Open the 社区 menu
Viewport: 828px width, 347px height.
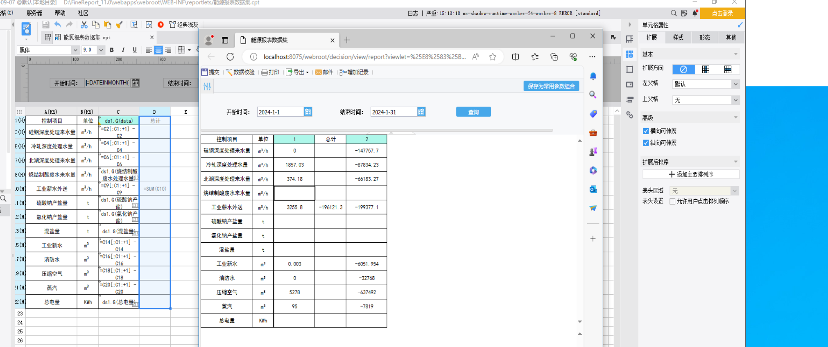tap(83, 13)
